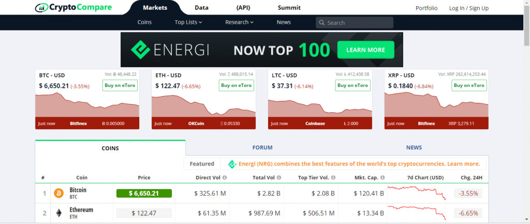This screenshot has width=530, height=224.
Task: Click Ethereum top tier volume $ 506.51 M
Action: click(319, 213)
